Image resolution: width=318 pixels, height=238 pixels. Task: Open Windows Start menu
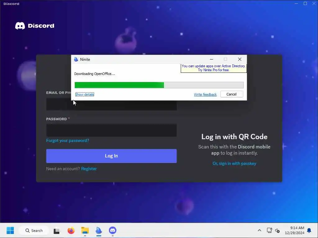click(x=10, y=230)
